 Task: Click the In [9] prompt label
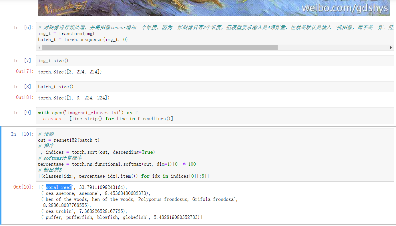tap(24, 113)
